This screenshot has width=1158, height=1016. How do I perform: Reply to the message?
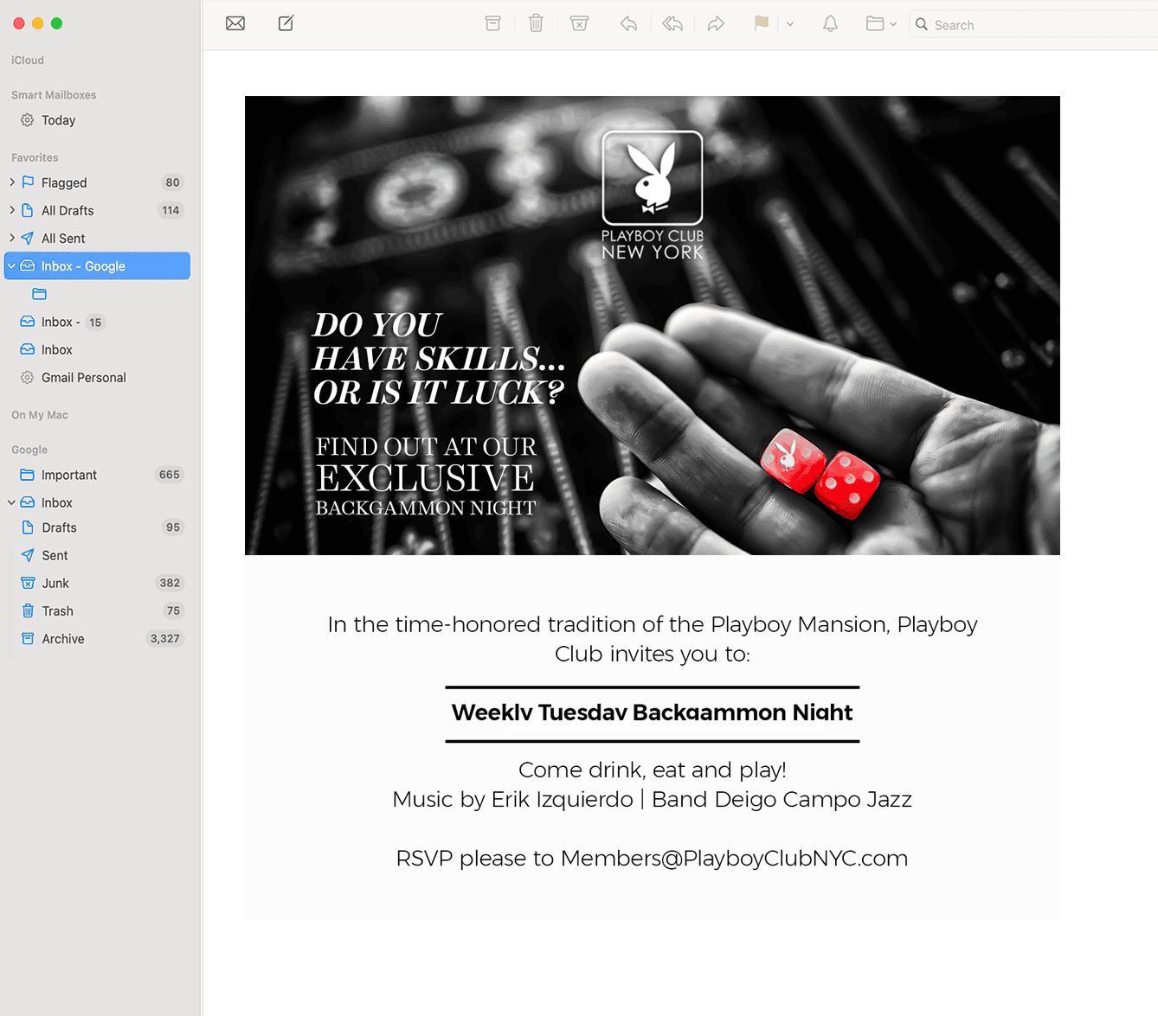pyautogui.click(x=628, y=23)
